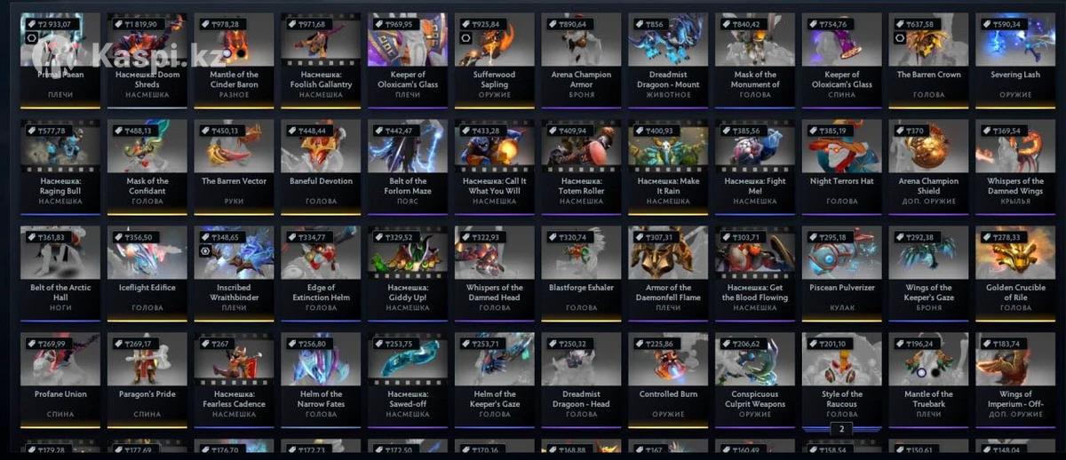
Task: Click the Giddy Up! taunt item
Action: [409, 274]
